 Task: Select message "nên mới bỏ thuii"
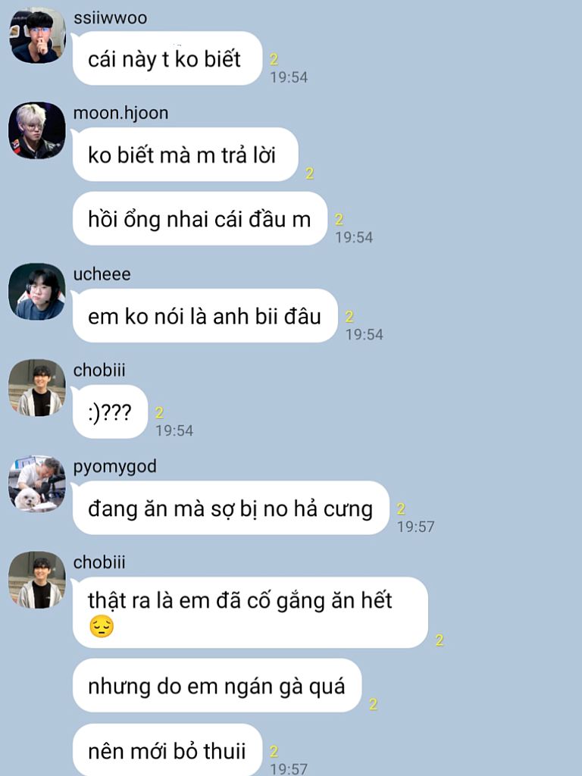click(x=167, y=750)
